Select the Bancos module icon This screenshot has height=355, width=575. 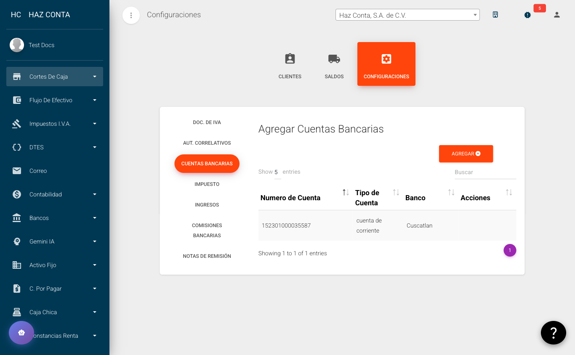(x=17, y=218)
